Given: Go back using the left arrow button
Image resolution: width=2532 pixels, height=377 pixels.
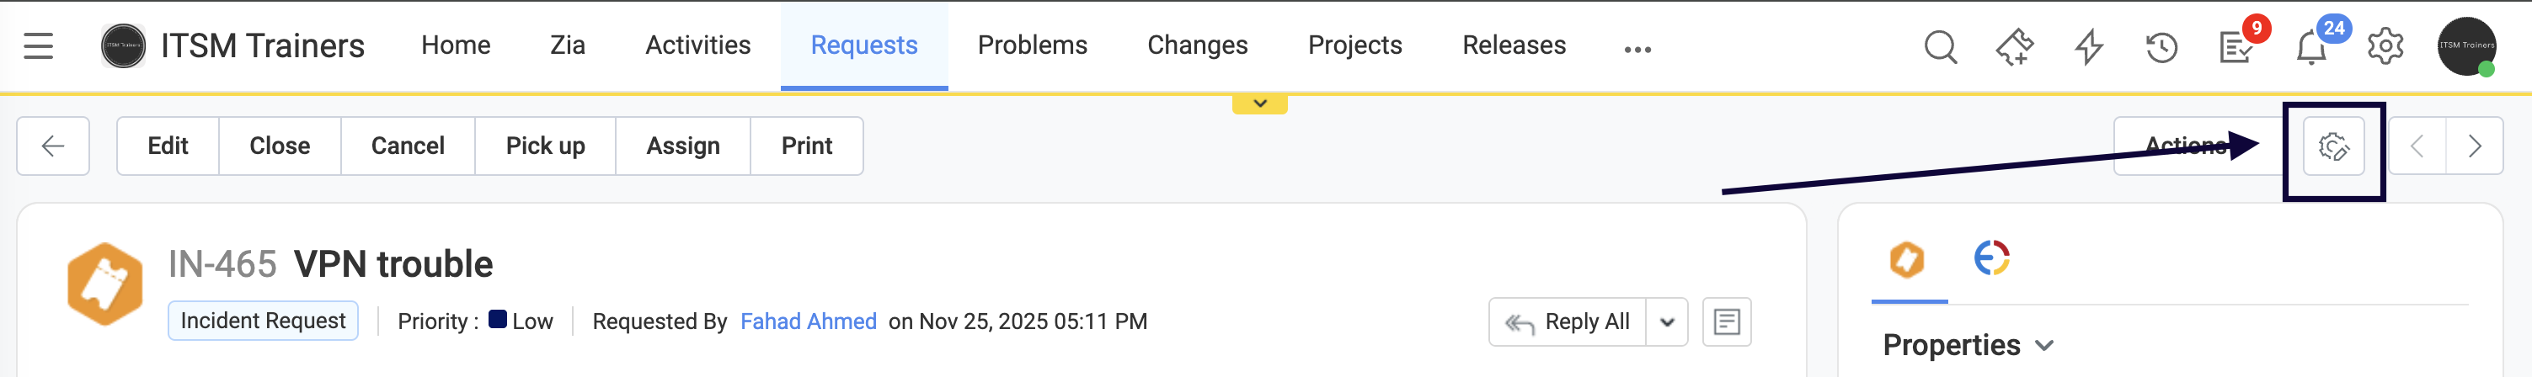Looking at the screenshot, I should coord(53,146).
